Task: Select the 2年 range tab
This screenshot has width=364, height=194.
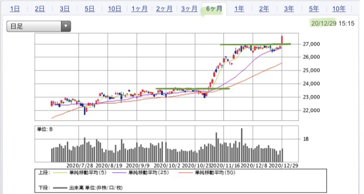Action: pyautogui.click(x=264, y=9)
